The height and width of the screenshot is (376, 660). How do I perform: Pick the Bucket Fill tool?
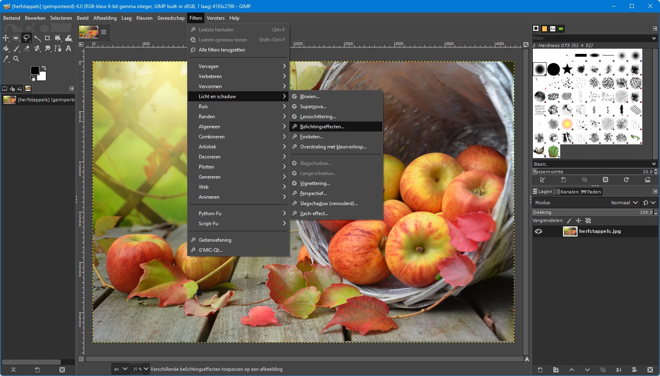click(6, 49)
